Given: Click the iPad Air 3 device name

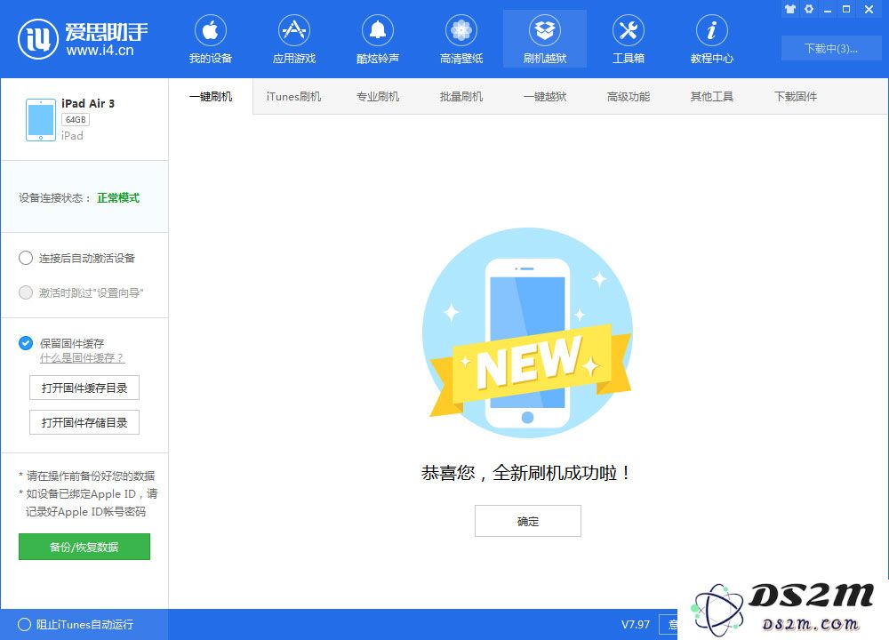Looking at the screenshot, I should [x=88, y=103].
